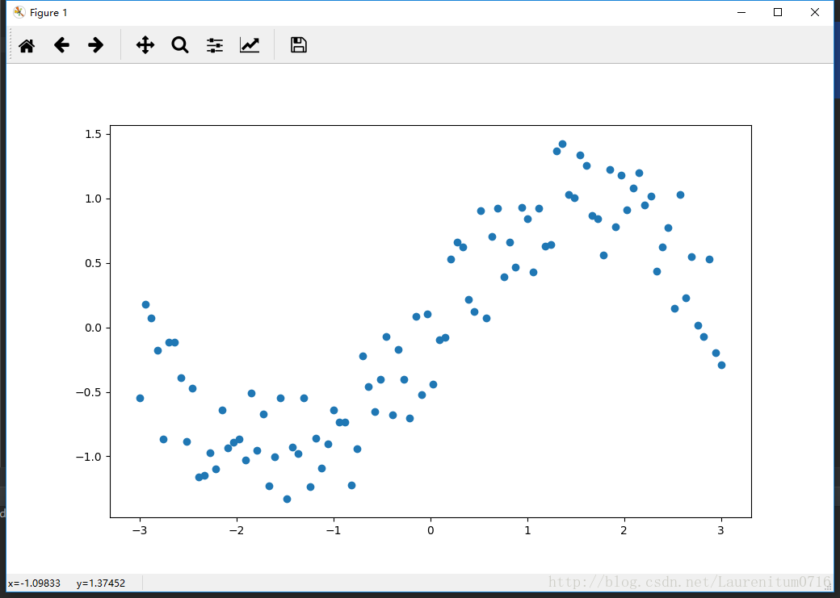Click the x-axis label −3
The image size is (840, 598).
pos(139,530)
